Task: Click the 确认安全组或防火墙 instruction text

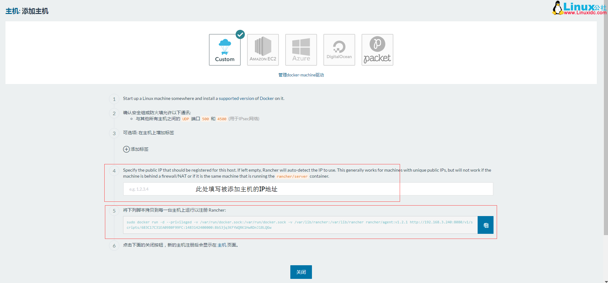Action: tap(157, 113)
